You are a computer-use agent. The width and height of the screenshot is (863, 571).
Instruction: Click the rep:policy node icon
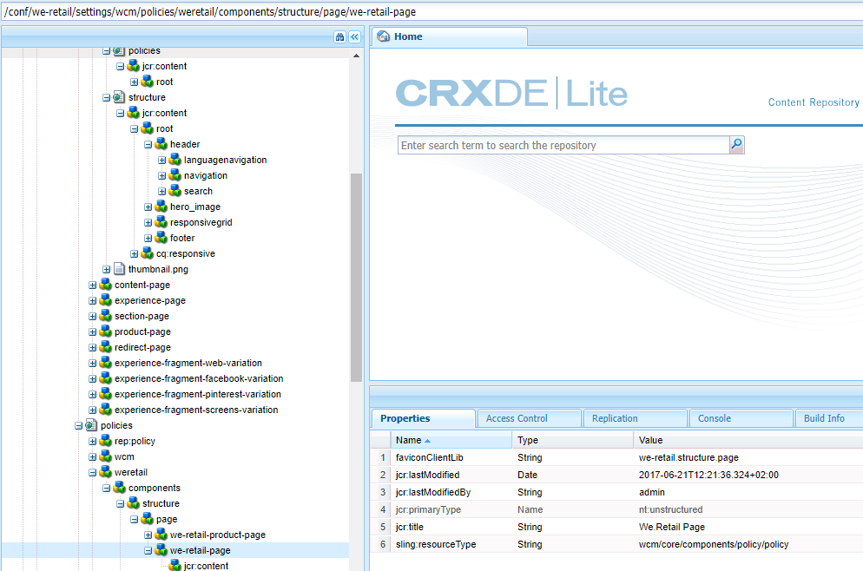(106, 441)
